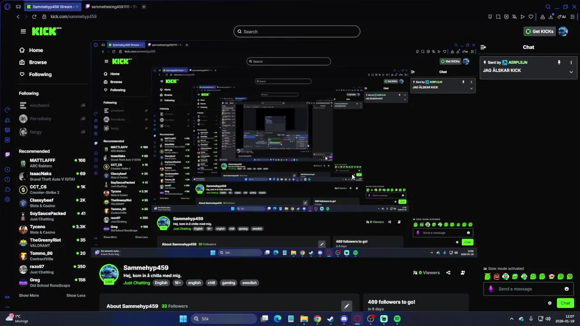The width and height of the screenshot is (580, 326).
Task: Open chat settings gear icon
Action: [x=550, y=303]
